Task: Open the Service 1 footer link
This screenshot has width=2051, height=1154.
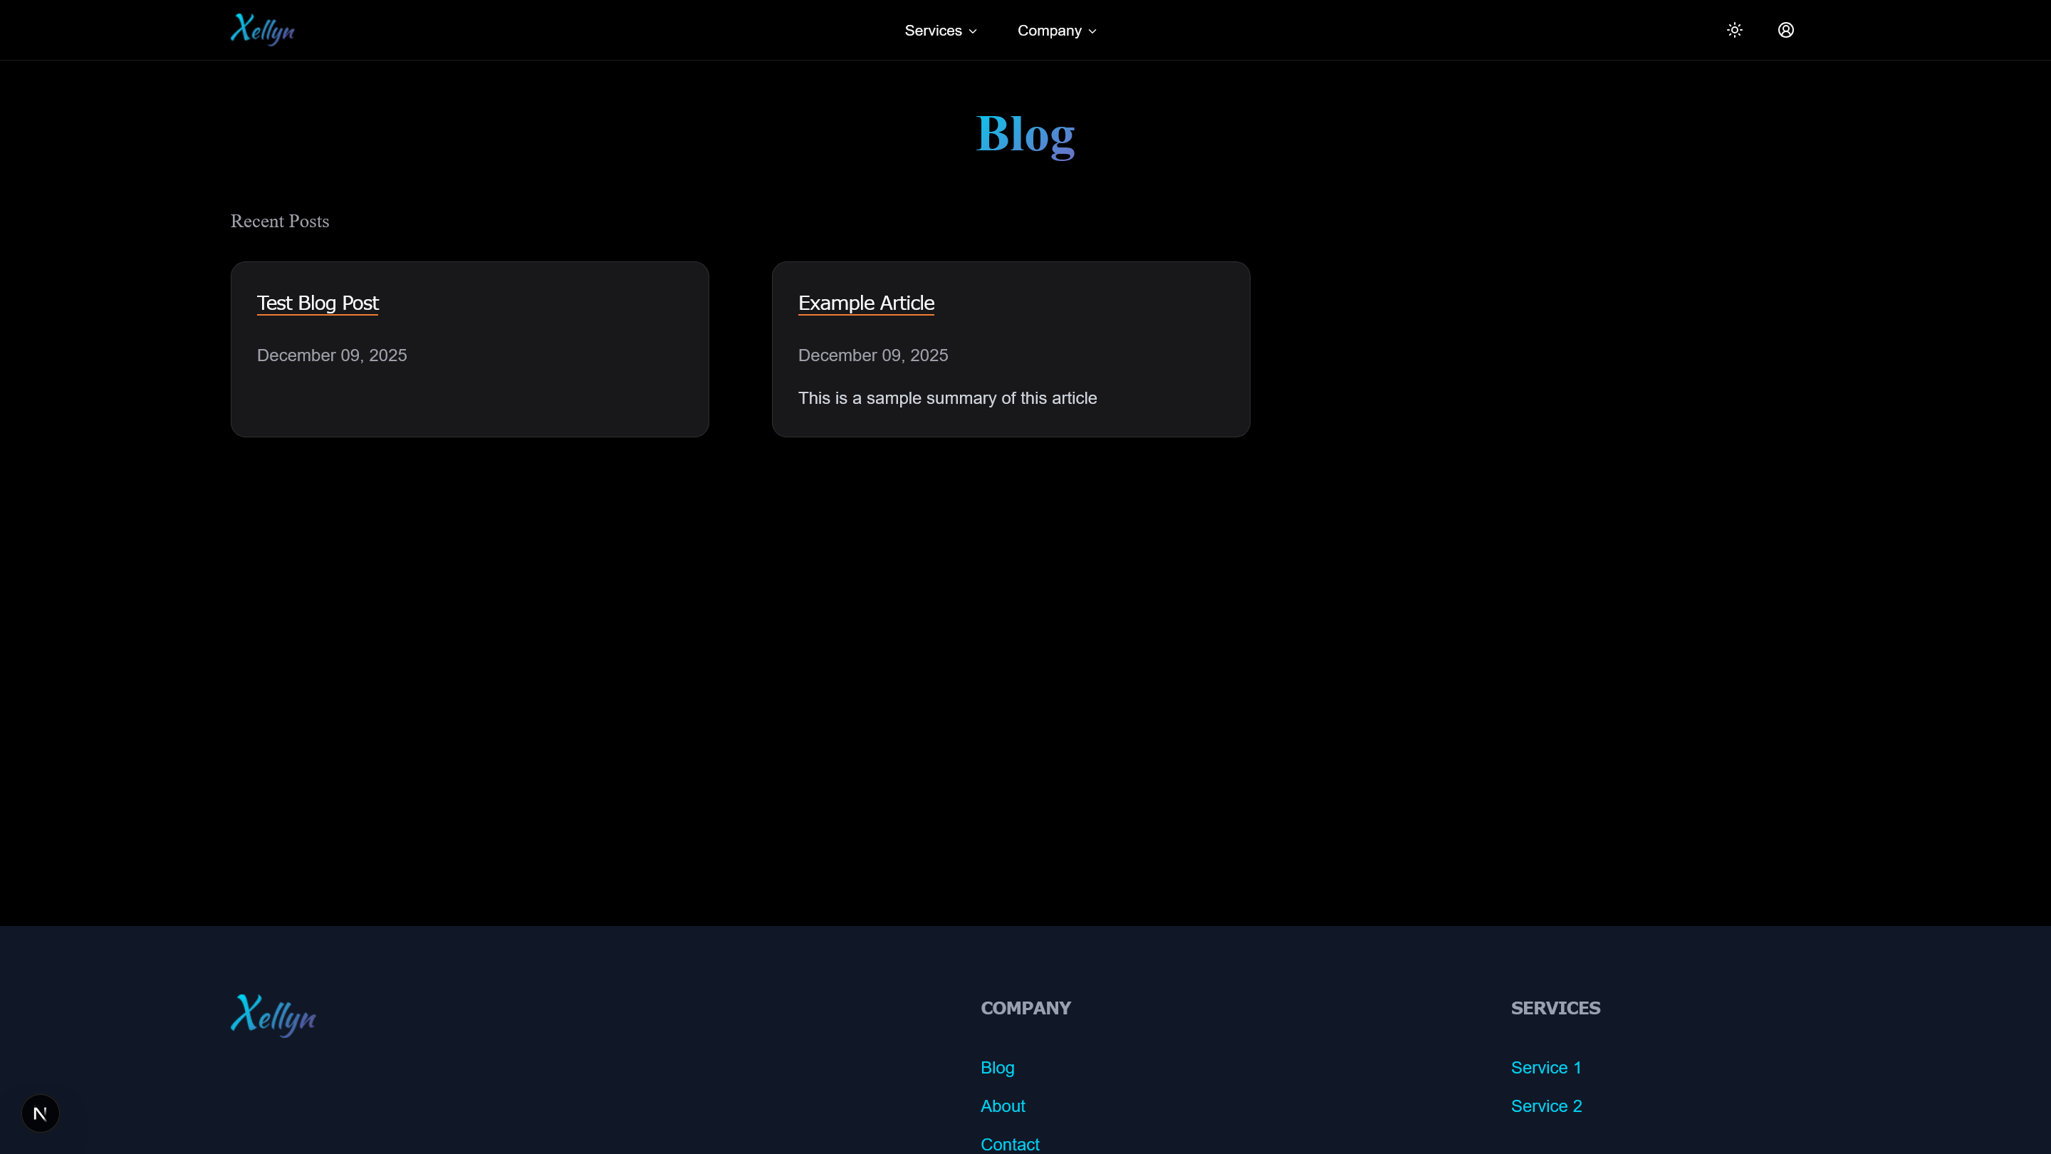Action: coord(1545,1067)
